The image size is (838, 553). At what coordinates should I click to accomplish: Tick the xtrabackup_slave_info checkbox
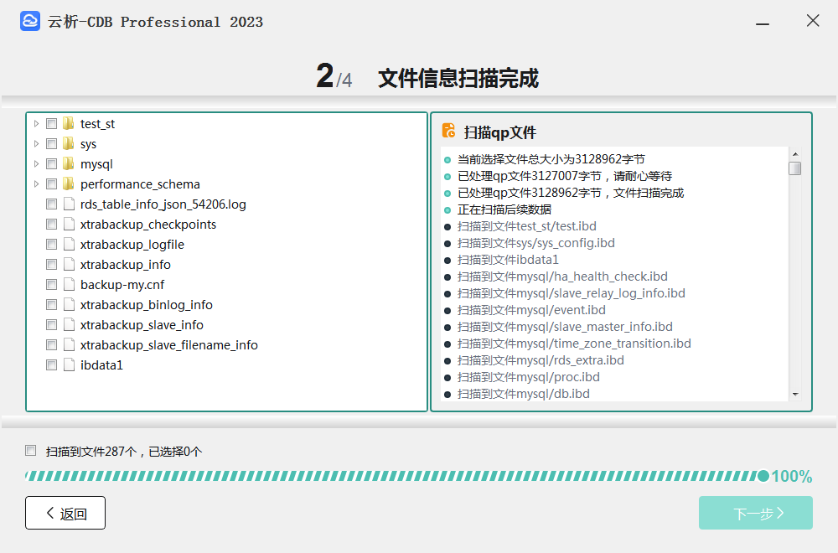coord(51,325)
